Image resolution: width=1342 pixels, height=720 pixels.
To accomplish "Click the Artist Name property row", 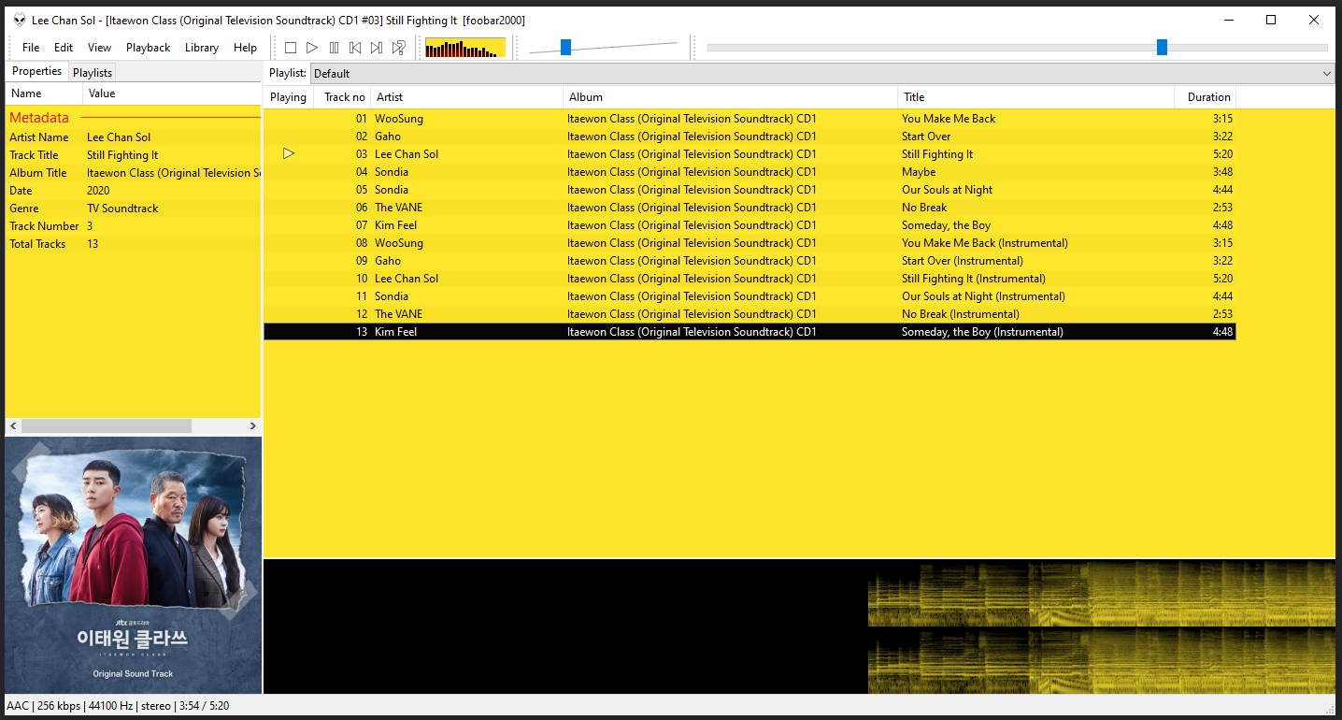I will (x=134, y=137).
